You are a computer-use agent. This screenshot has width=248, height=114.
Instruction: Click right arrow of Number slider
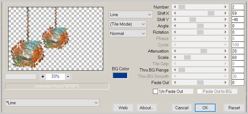click(225, 7)
